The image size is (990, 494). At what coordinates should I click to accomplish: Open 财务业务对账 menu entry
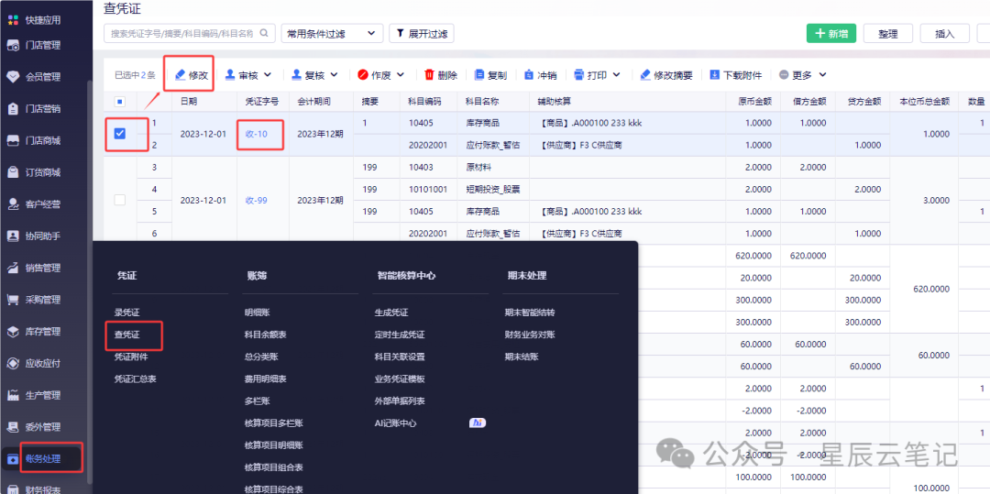tap(530, 335)
